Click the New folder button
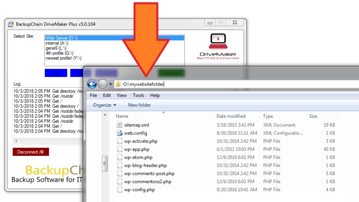The height and width of the screenshot is (202, 359). click(x=139, y=105)
